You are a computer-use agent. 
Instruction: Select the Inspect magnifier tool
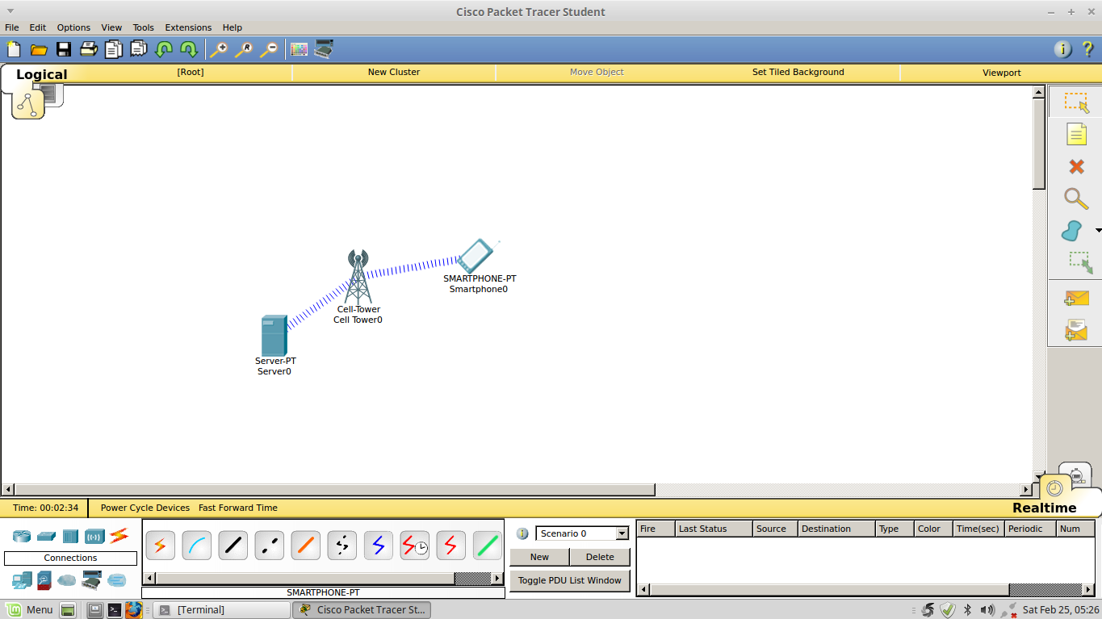point(1076,199)
